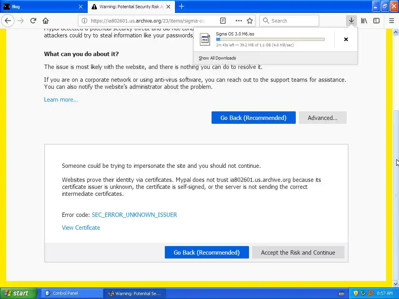Click the 8:57 AM system clock
The image size is (399, 299).
pyautogui.click(x=385, y=293)
